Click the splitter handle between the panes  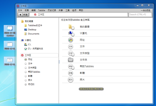tap(59, 62)
